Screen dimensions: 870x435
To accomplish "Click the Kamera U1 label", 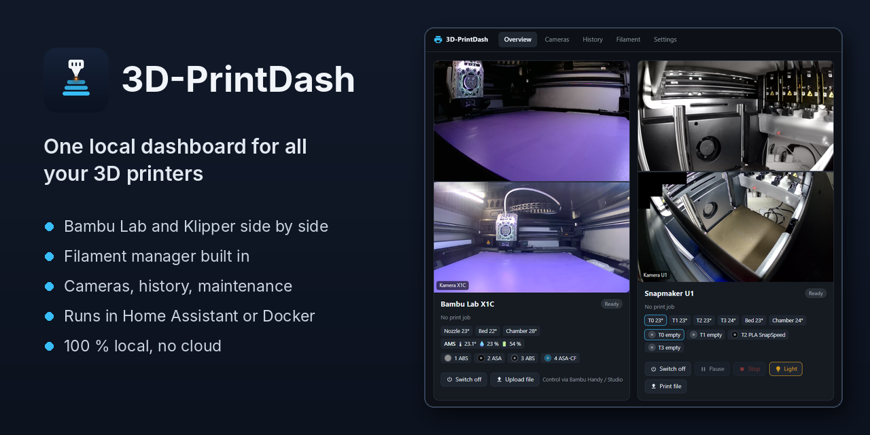I will 655,275.
